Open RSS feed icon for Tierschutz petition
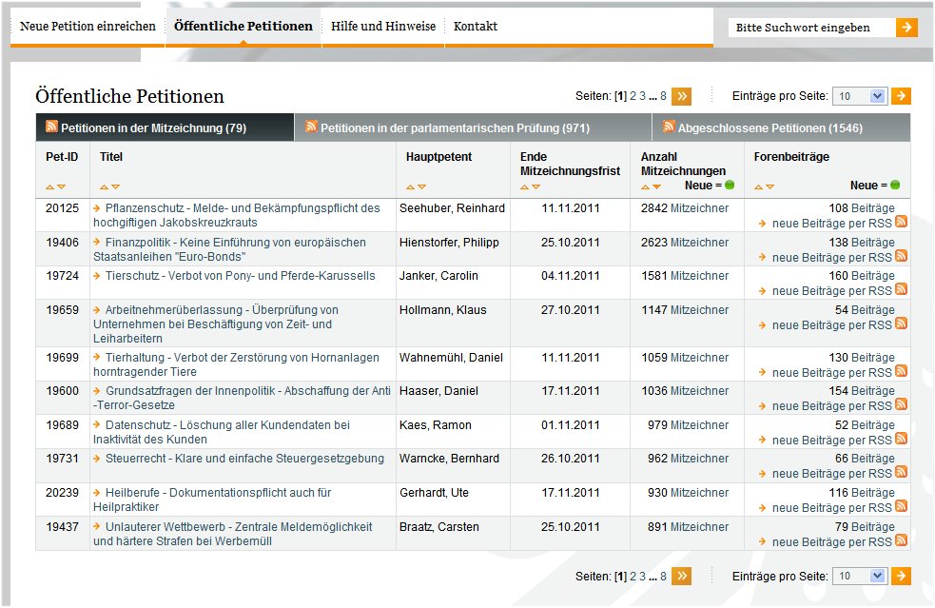The image size is (935, 608). click(901, 289)
